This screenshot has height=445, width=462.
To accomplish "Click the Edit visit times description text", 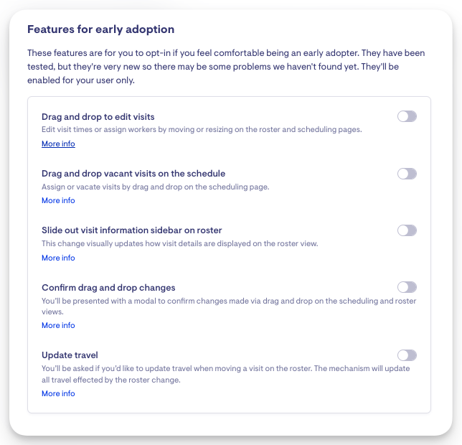I will click(202, 129).
